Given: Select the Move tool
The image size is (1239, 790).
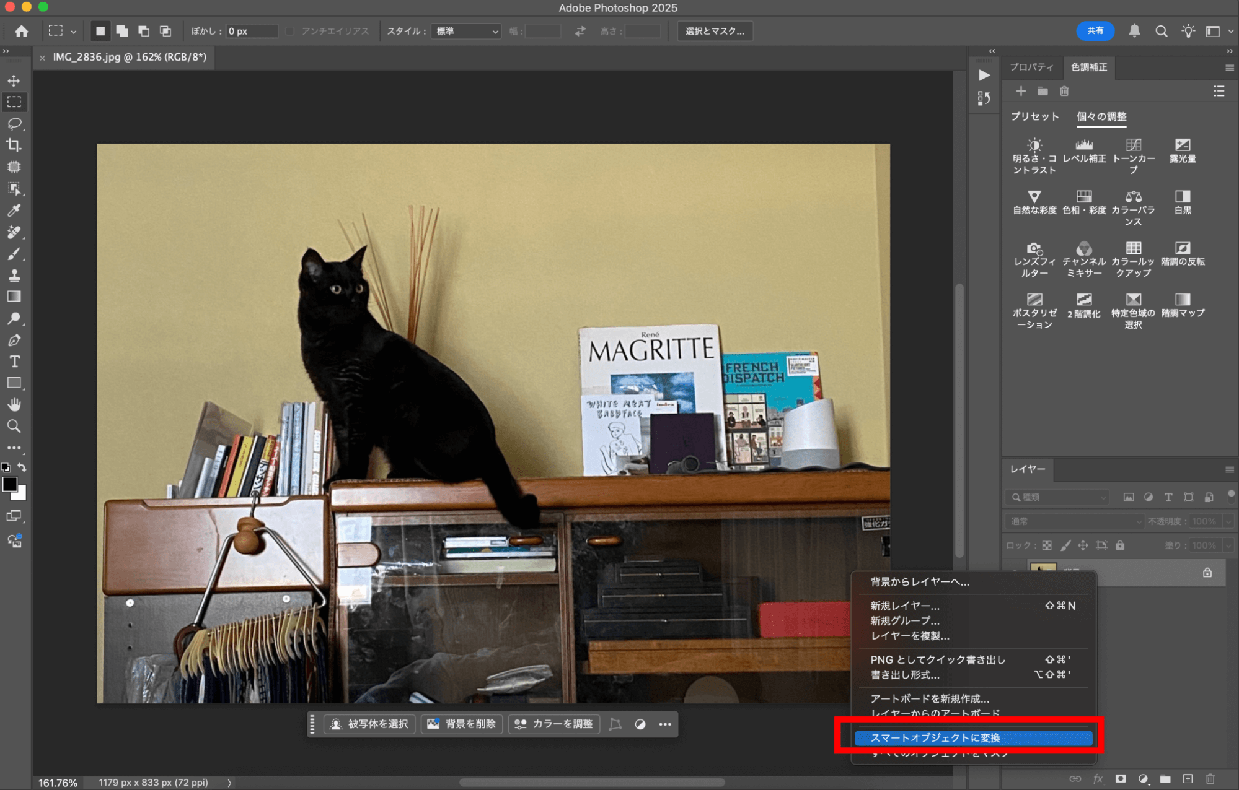Looking at the screenshot, I should [x=14, y=80].
